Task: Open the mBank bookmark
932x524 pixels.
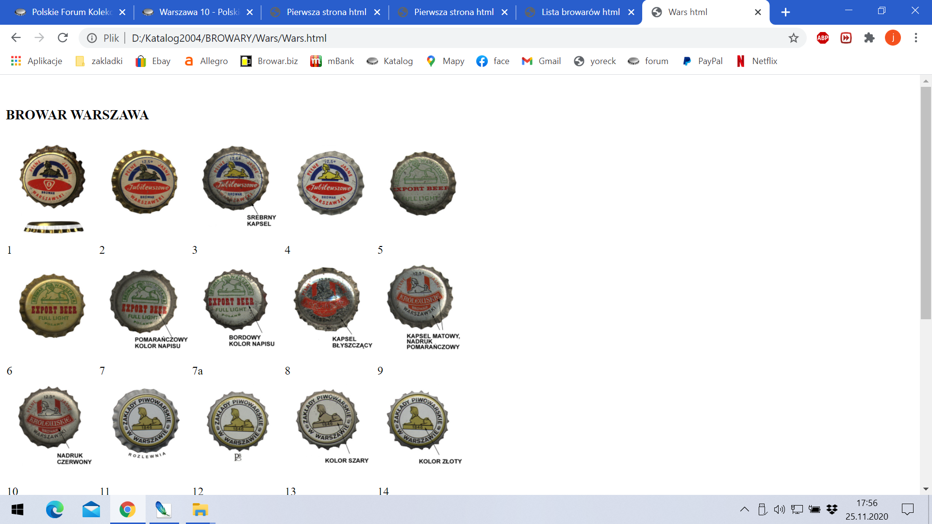Action: (333, 61)
